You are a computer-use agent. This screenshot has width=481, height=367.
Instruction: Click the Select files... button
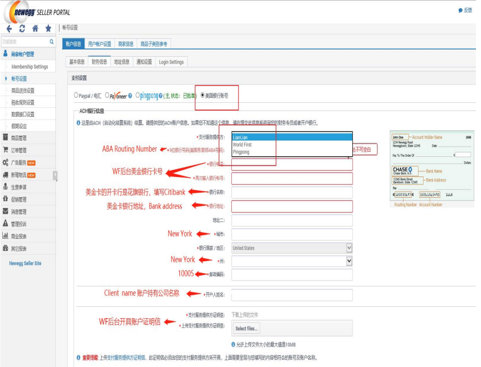tap(246, 328)
